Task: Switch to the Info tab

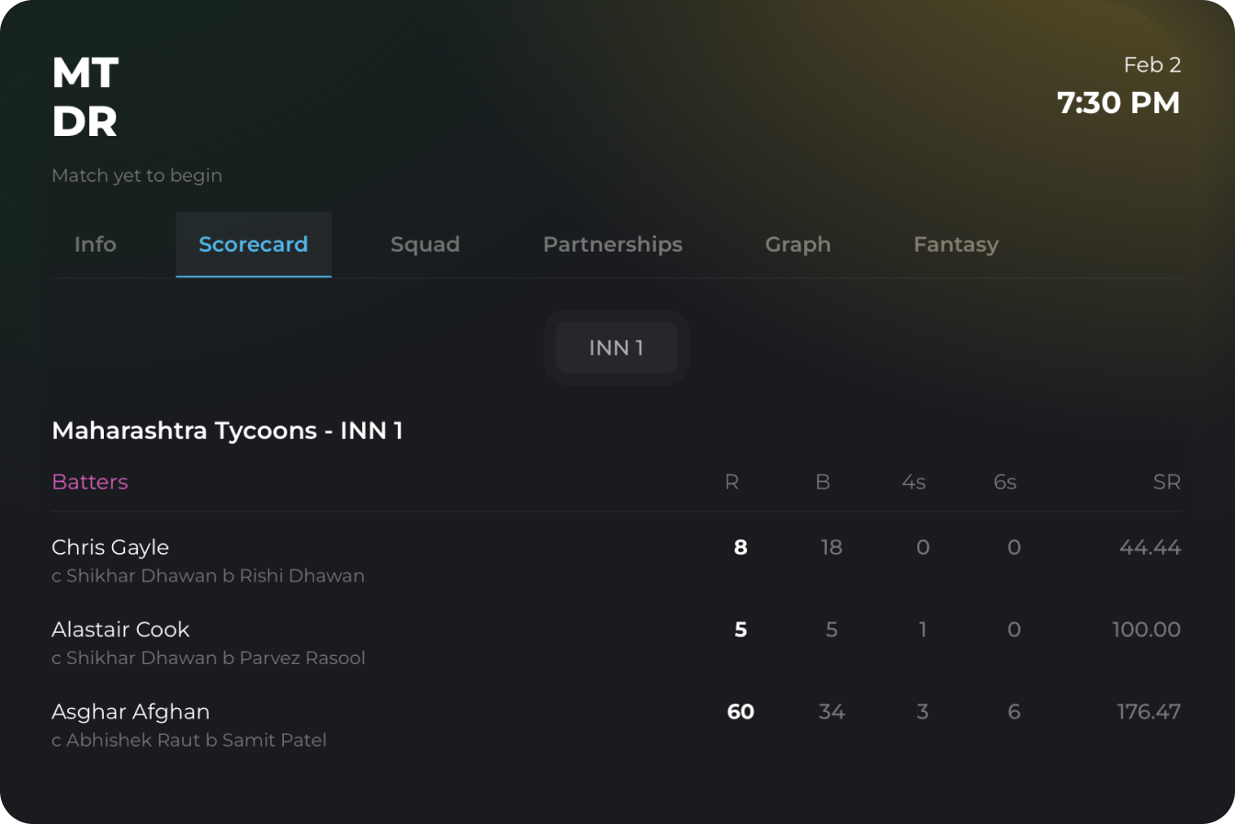Action: coord(95,244)
